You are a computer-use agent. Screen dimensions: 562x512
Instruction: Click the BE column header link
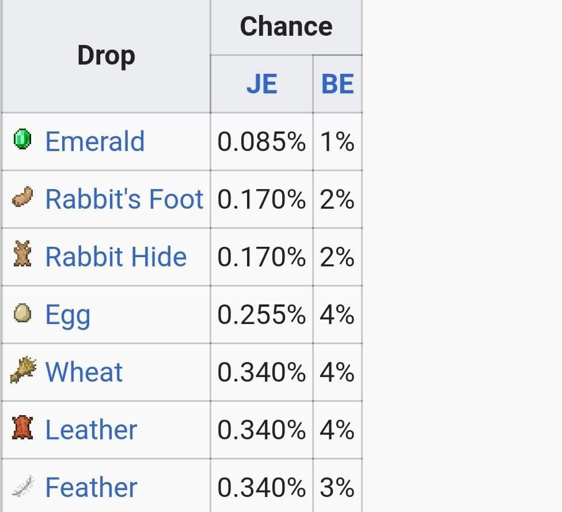tap(337, 84)
